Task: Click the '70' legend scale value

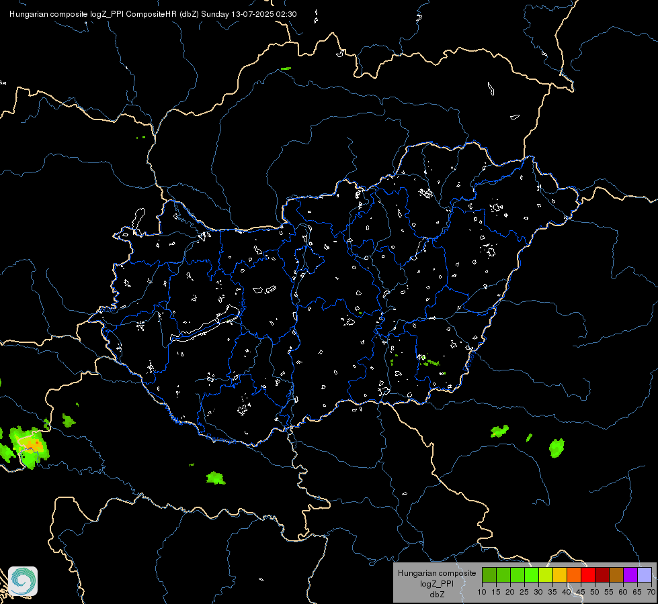Action: click(x=651, y=593)
